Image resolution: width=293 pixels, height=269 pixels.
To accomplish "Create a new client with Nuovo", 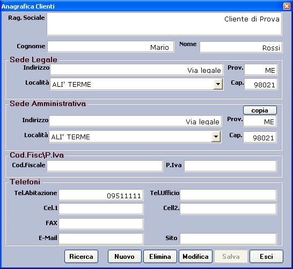I will click(124, 257).
